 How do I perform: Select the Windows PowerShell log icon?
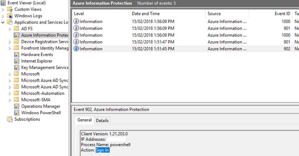17,113
